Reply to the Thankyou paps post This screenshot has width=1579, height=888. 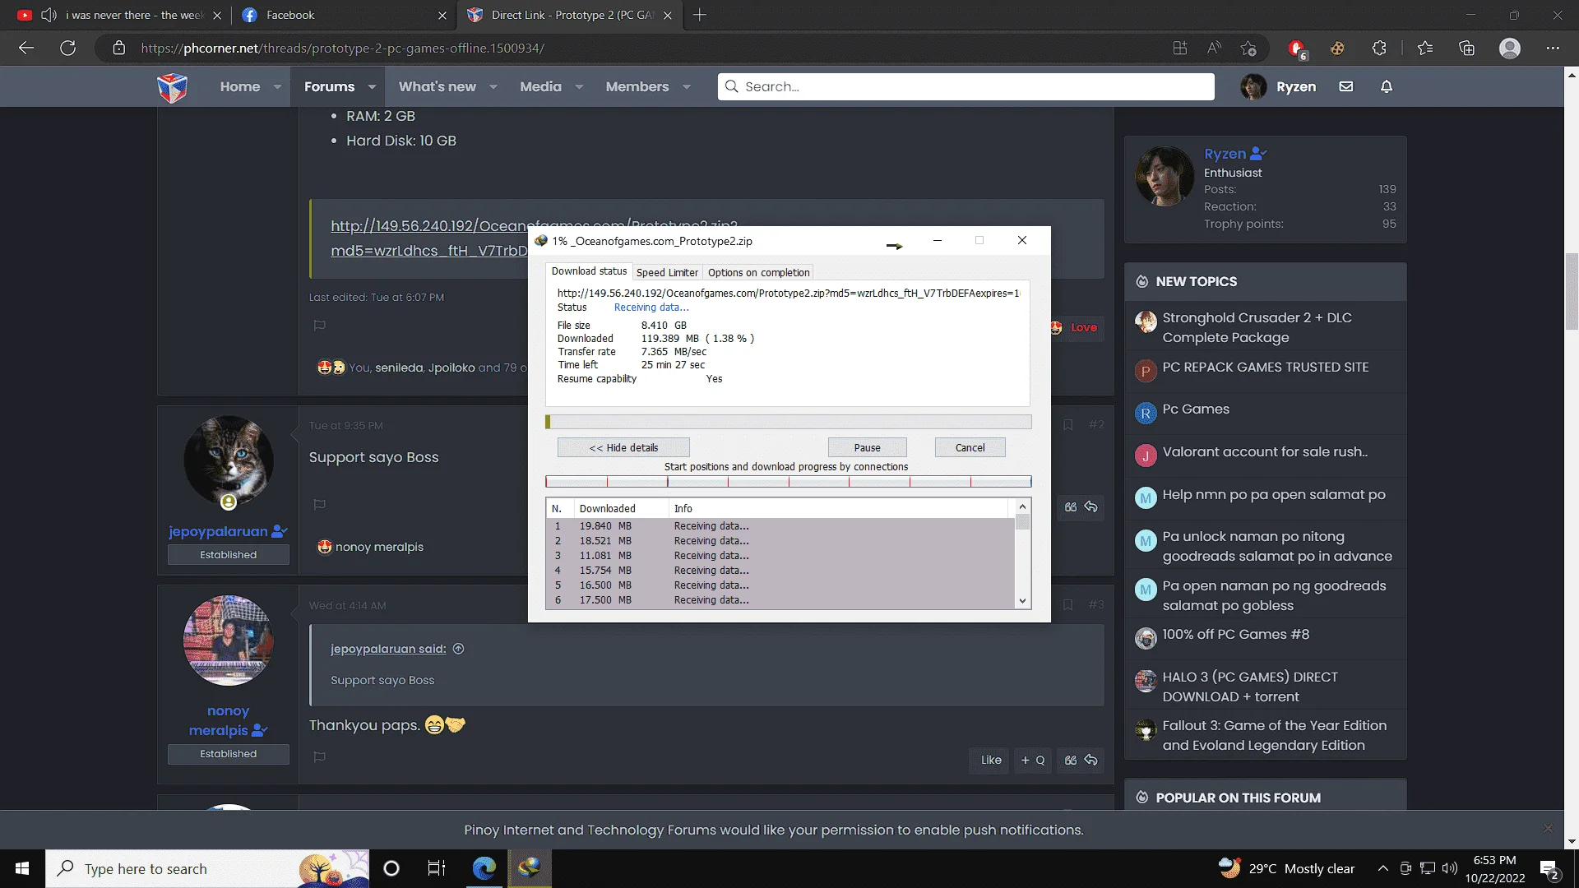[x=1090, y=760]
